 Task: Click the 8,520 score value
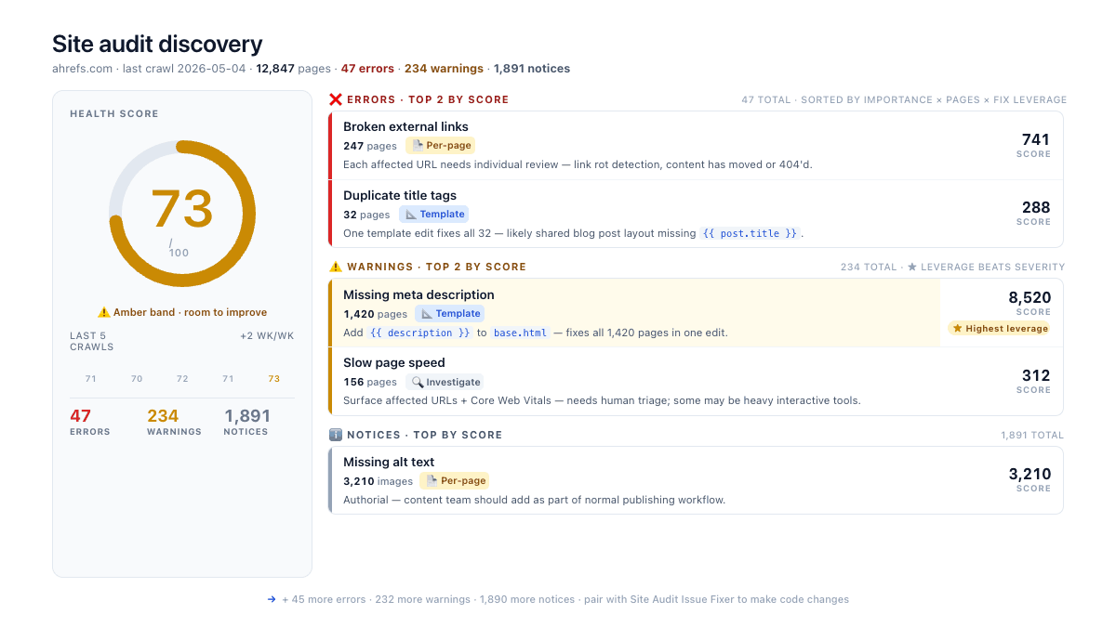pos(1030,297)
